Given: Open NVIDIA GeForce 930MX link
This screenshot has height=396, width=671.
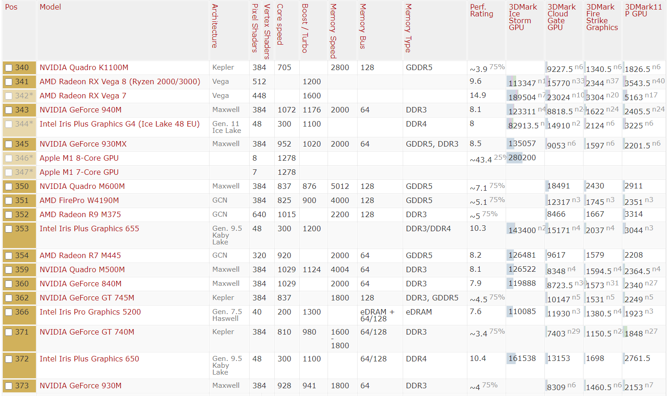Looking at the screenshot, I should click(x=83, y=144).
